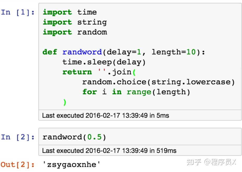The image size is (242, 172).
Task: Click the 'import string' line in cell 1
Action: (75, 22)
